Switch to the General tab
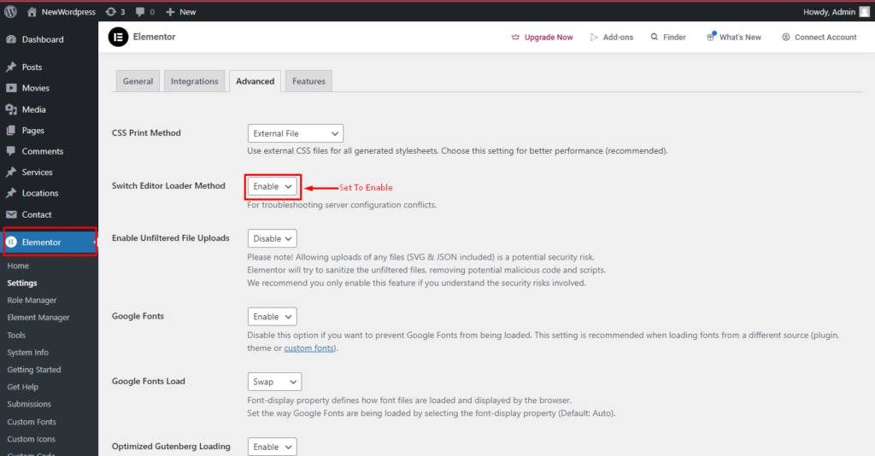This screenshot has width=875, height=456. click(138, 81)
